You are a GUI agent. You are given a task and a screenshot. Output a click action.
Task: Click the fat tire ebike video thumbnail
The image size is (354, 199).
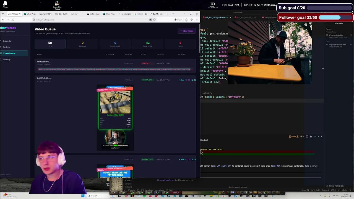(x=115, y=171)
